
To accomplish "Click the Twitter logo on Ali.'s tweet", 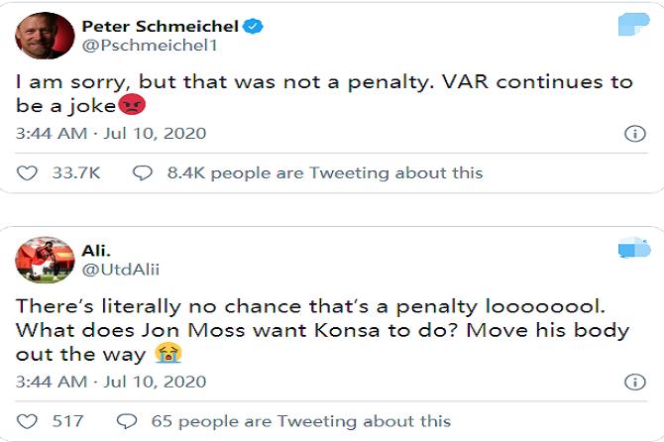I will point(632,248).
